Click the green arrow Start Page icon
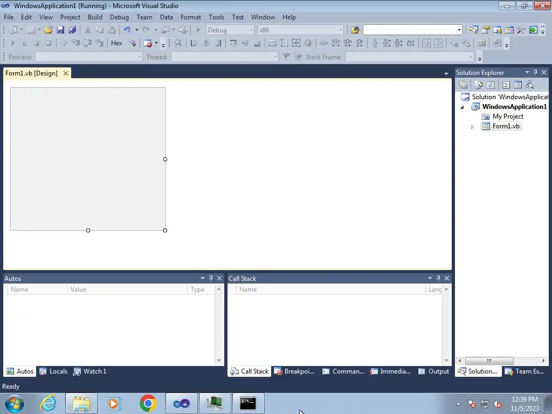 [533, 30]
